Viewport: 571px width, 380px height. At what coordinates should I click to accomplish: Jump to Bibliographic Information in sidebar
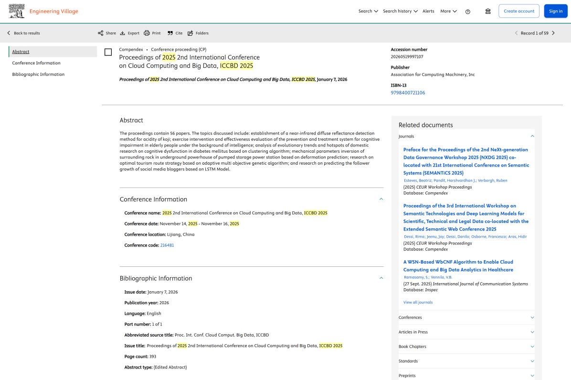38,74
